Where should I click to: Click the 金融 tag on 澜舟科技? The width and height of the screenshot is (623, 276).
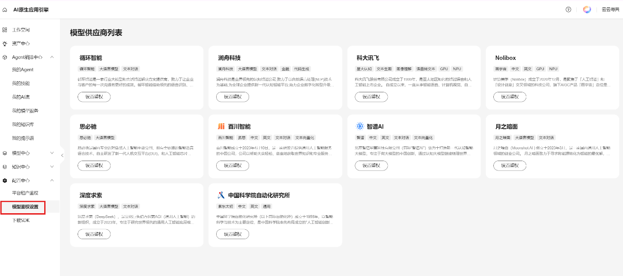tap(285, 69)
